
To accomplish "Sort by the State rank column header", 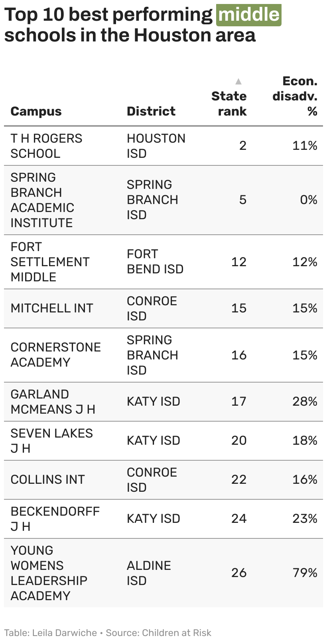I will tap(229, 104).
